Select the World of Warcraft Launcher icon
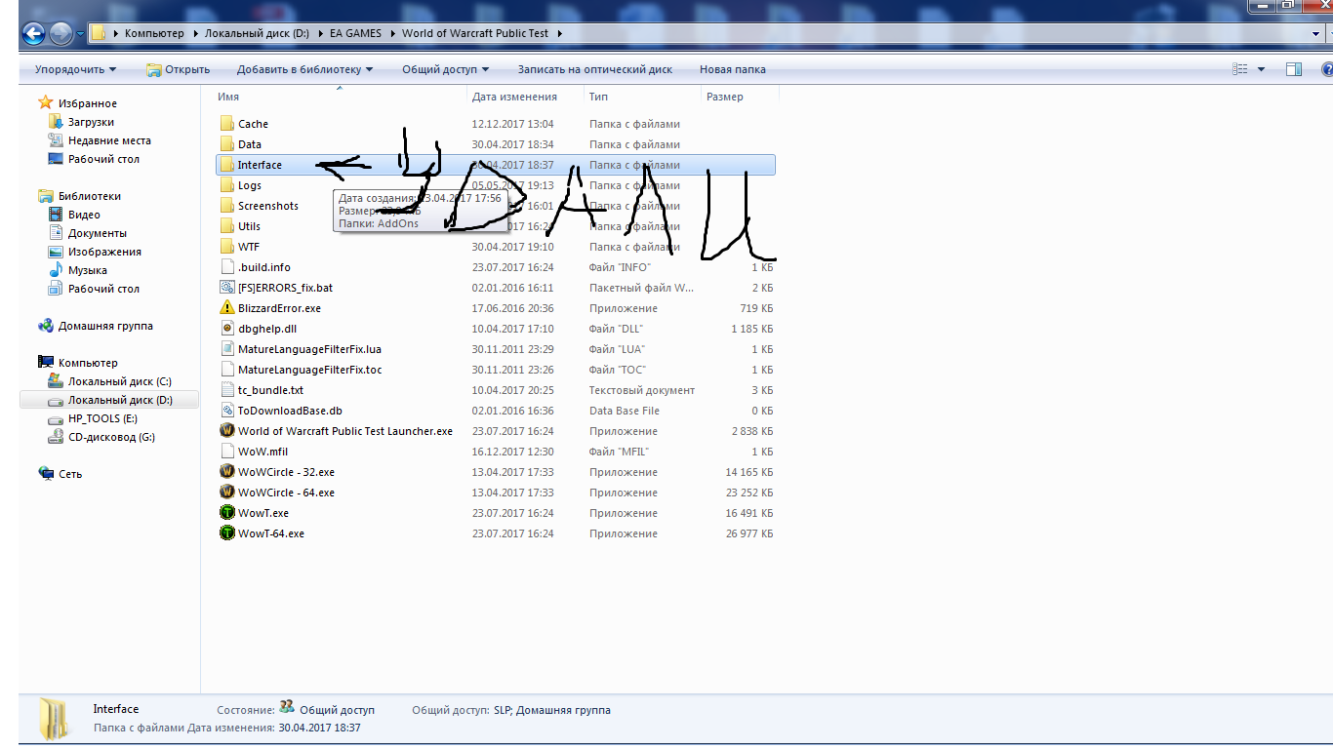This screenshot has width=1333, height=749. click(x=227, y=431)
